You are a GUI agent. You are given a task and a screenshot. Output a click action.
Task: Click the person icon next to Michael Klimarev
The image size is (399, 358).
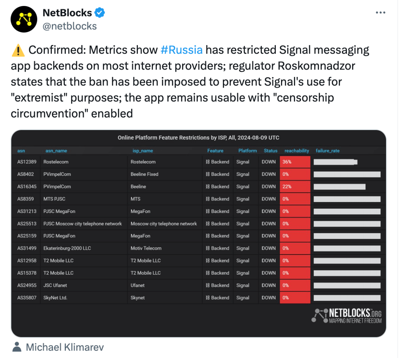coord(17,347)
